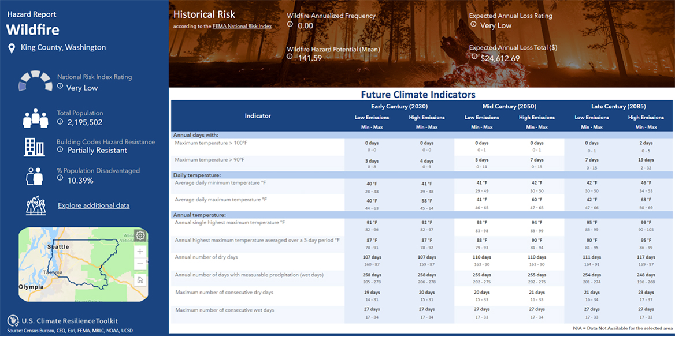Click info icon for Building Codes Hazard Resistance
675x337 pixels.
point(60,149)
